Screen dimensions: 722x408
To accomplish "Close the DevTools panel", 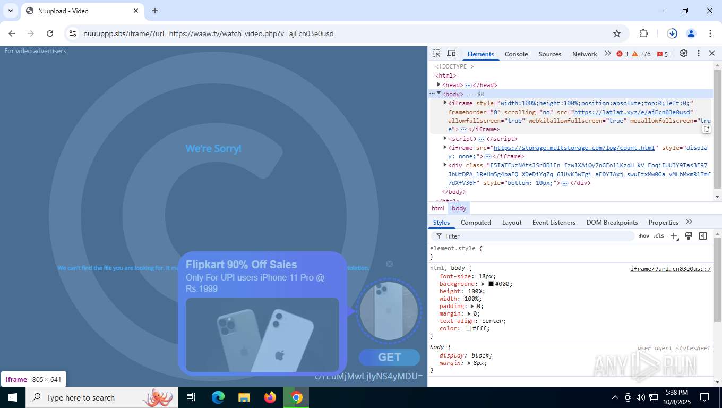I will [712, 54].
